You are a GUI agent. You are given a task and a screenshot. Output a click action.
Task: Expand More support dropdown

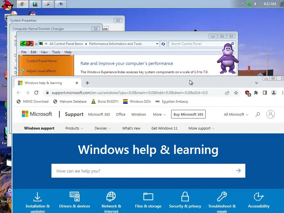coord(201,128)
